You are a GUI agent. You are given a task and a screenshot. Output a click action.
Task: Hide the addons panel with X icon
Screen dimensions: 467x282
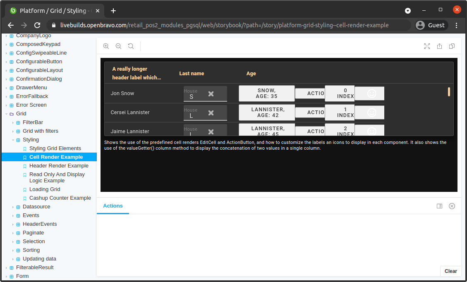pos(452,206)
